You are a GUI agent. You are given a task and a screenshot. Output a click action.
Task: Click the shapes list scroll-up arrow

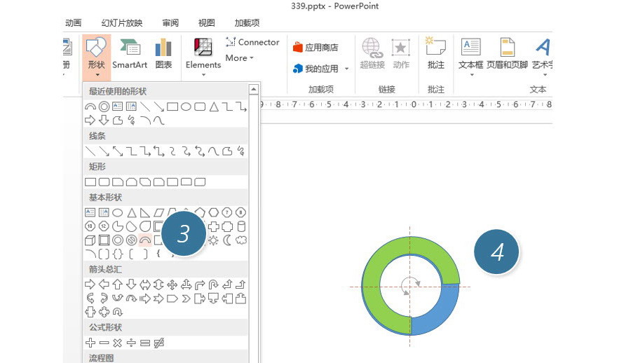tap(254, 90)
